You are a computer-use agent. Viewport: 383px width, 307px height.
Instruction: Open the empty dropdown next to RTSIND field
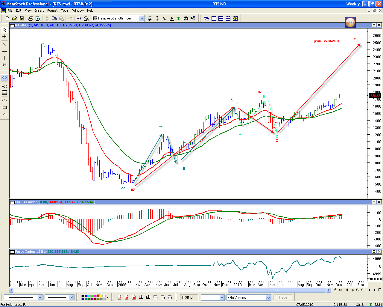[222, 297]
